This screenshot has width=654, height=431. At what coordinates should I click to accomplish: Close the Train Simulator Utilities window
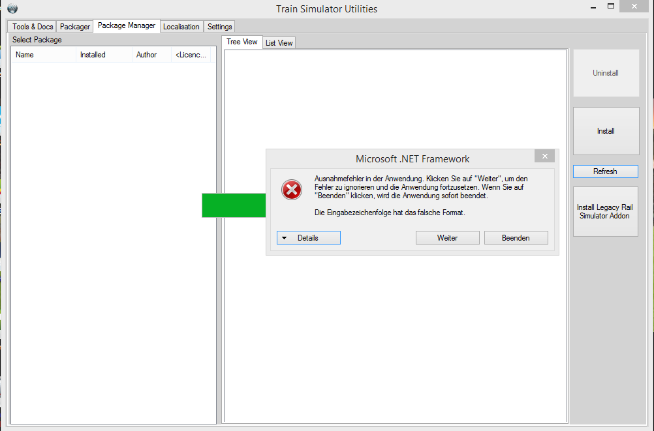[634, 7]
